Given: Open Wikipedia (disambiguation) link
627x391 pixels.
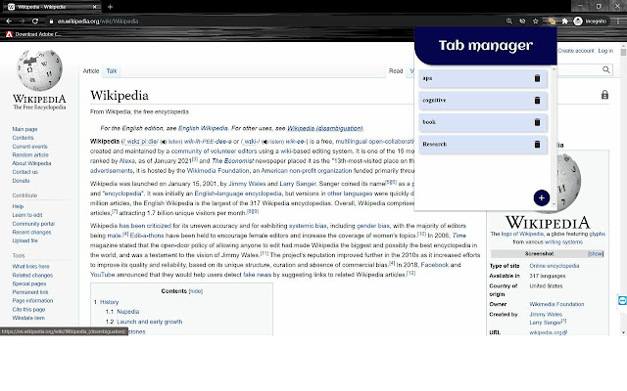Looking at the screenshot, I should (324, 128).
